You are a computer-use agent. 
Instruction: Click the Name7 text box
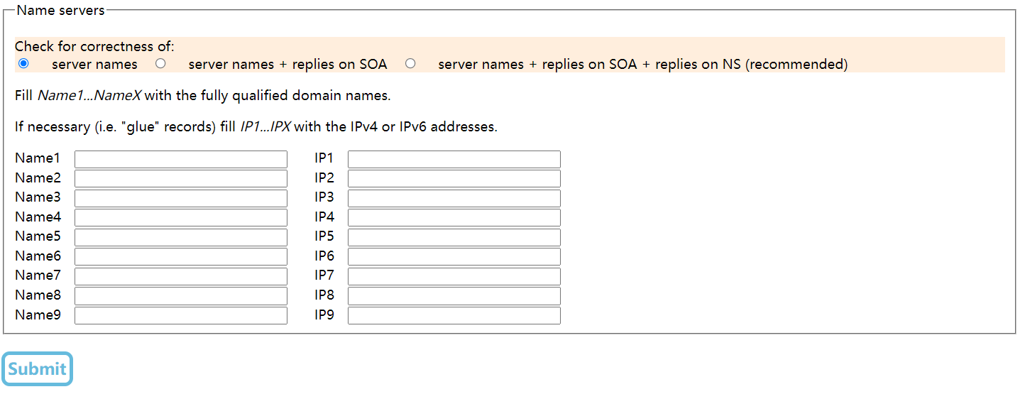pos(181,276)
